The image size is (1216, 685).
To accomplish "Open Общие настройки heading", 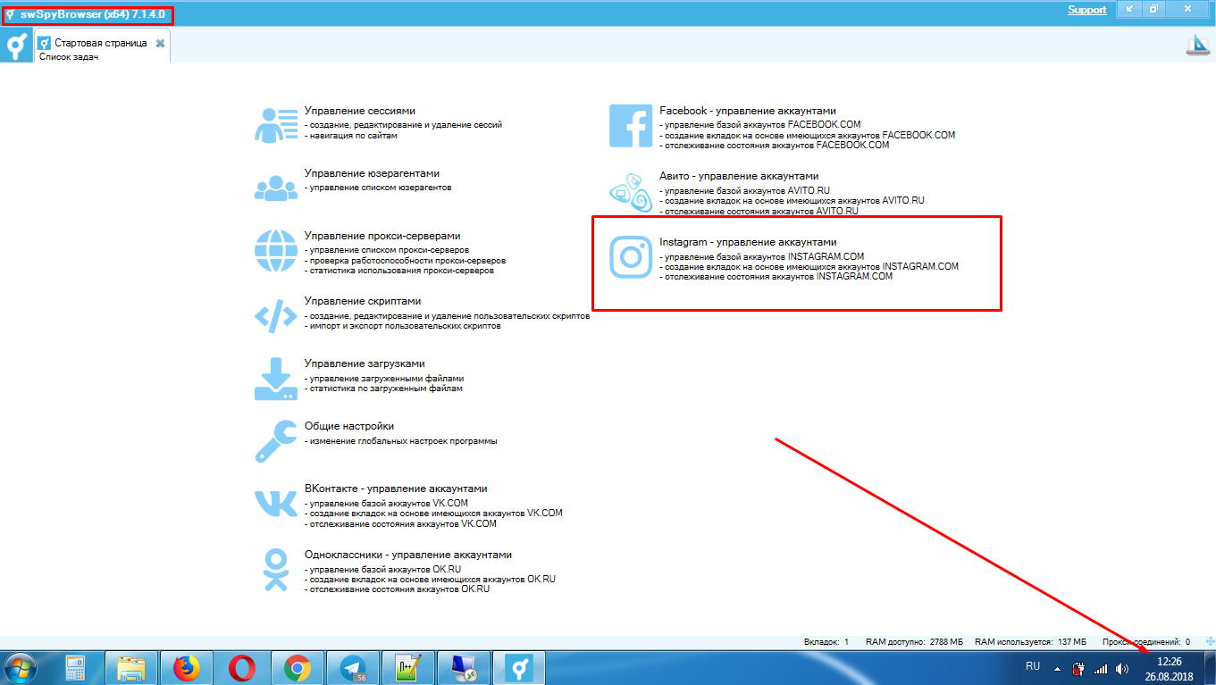I will pyautogui.click(x=349, y=426).
